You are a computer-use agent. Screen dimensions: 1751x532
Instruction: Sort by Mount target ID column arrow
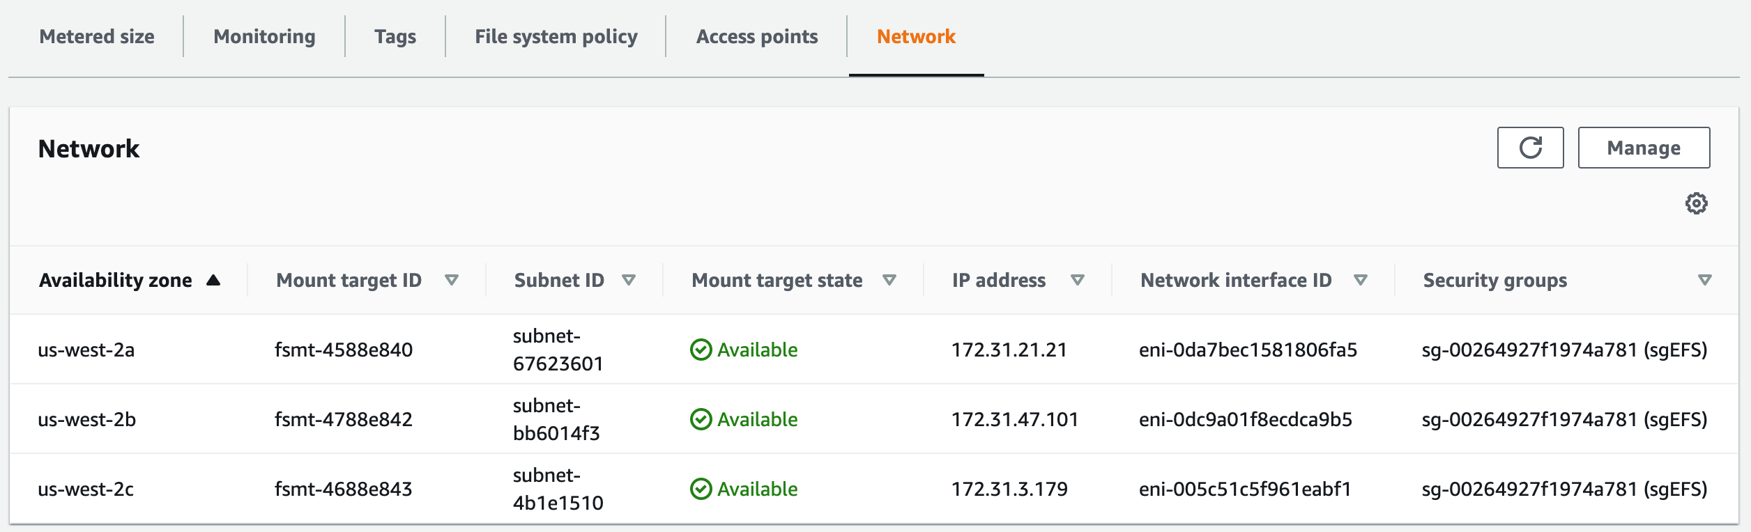pyautogui.click(x=452, y=280)
